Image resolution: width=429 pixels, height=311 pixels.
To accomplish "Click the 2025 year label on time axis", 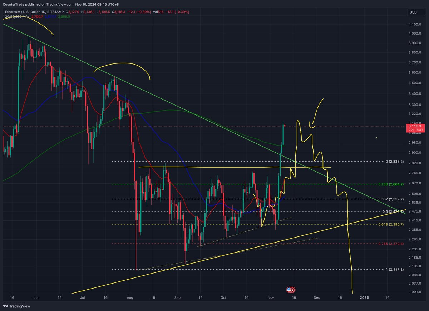I will [364, 297].
